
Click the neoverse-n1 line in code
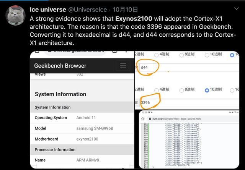click(183, 163)
